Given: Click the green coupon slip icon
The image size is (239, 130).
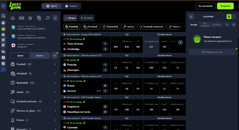Looking at the screenshot, I should click(229, 17).
